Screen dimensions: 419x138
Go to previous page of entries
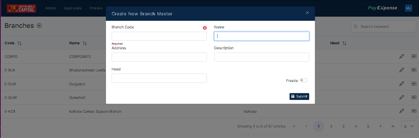(x=306, y=126)
